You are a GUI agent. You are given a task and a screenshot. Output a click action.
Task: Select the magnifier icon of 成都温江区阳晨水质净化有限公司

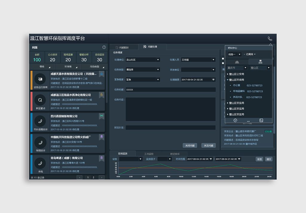pyautogui.click(x=40, y=100)
